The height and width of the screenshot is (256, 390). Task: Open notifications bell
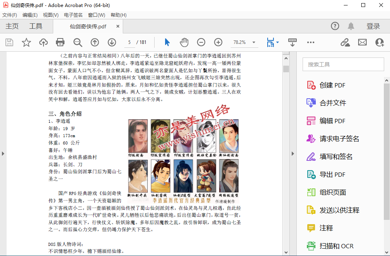click(351, 26)
